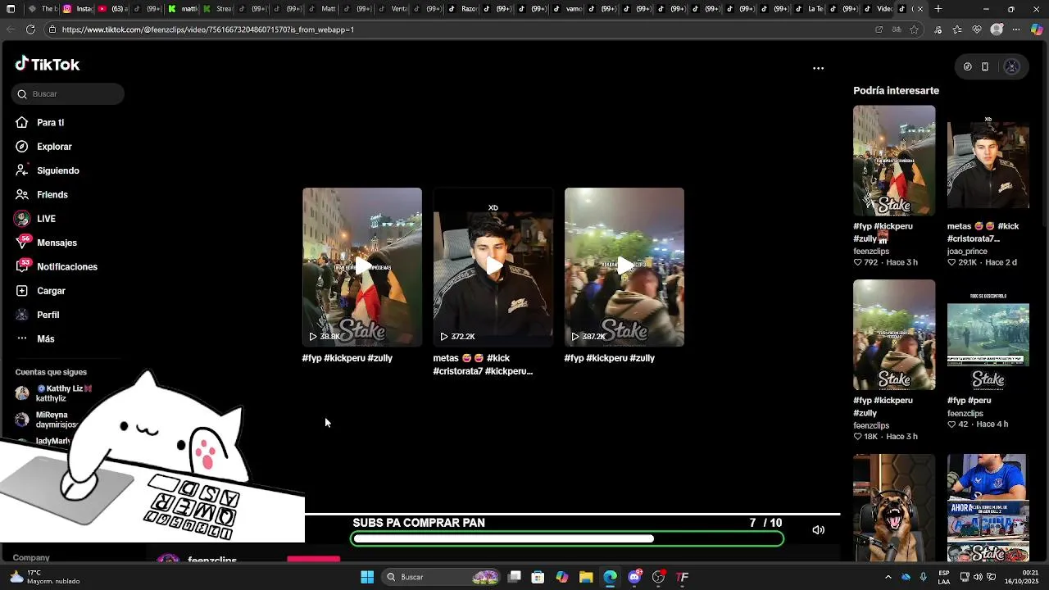Open the #fyp #peru suggested video thumbnail
This screenshot has height=590, width=1049.
988,335
